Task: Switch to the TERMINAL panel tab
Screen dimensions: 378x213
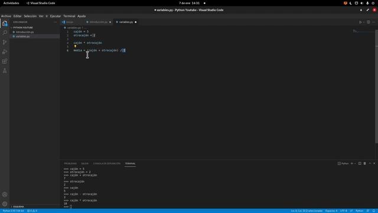Action: tap(130, 163)
